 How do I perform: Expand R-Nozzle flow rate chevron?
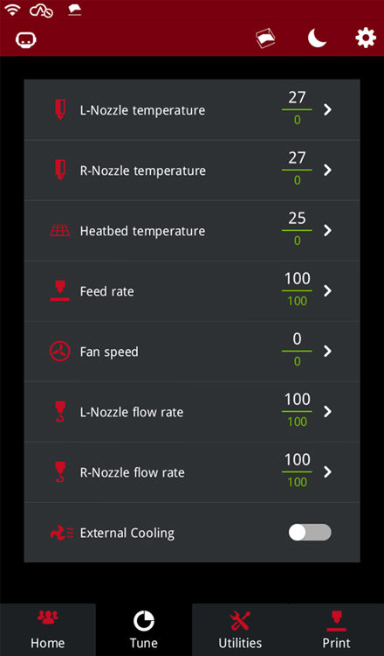(328, 472)
